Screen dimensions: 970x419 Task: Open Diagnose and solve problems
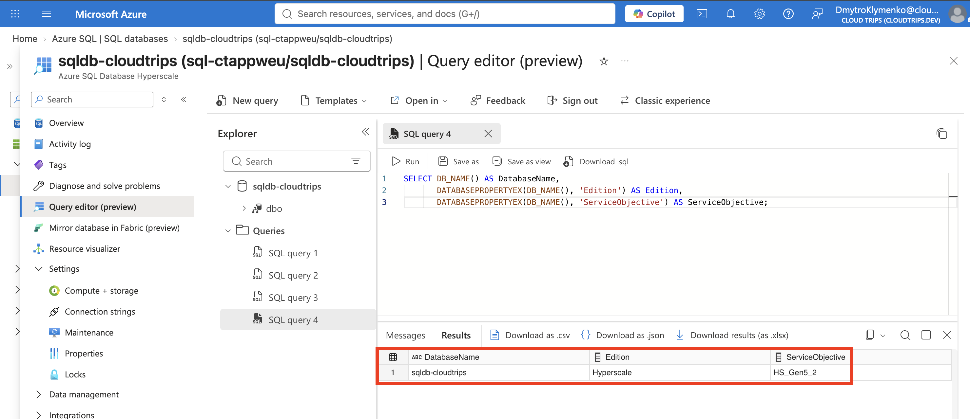104,186
